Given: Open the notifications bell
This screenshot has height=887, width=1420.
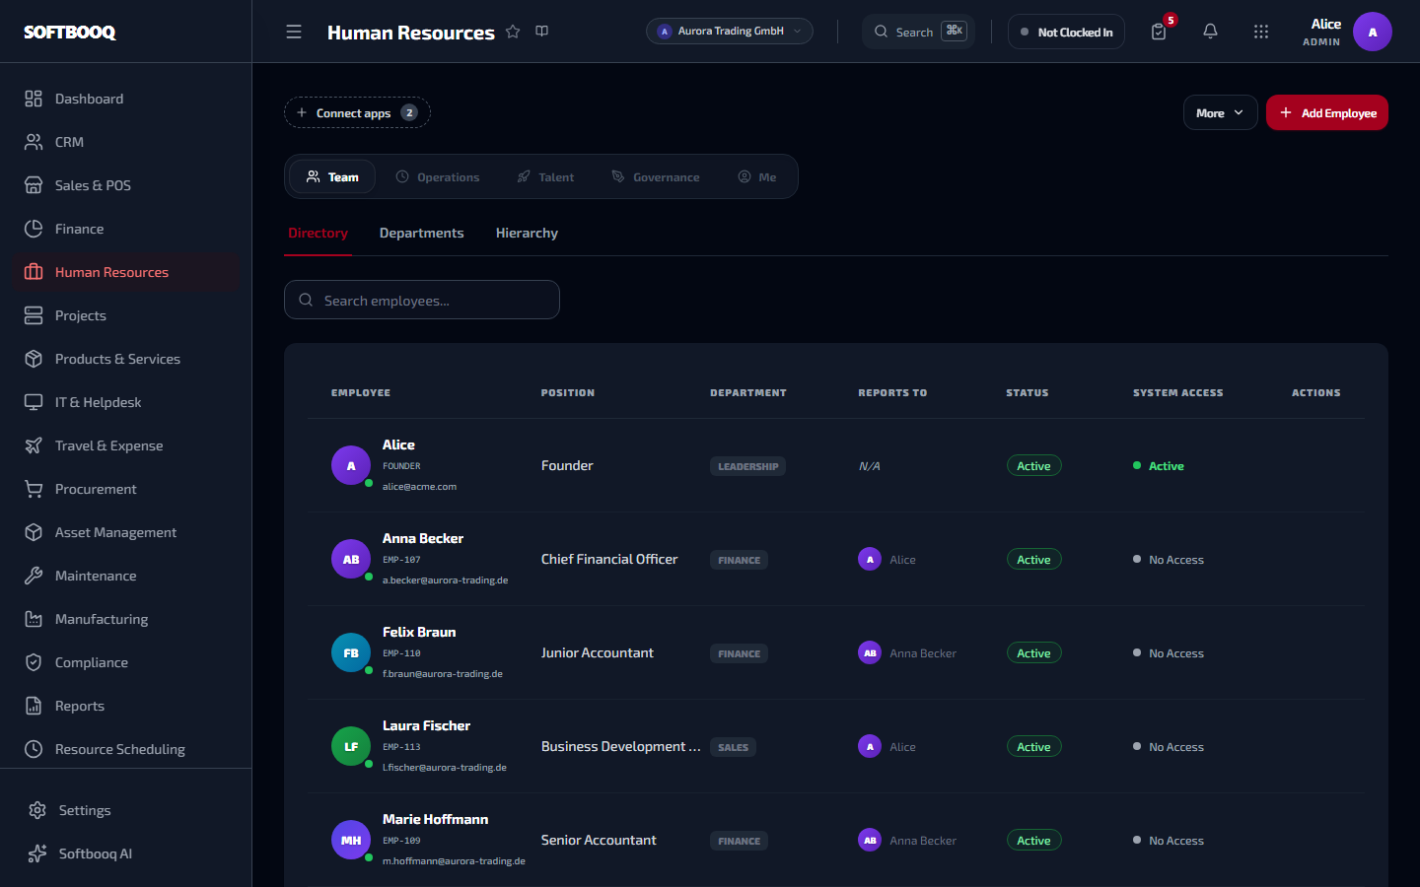Looking at the screenshot, I should tap(1210, 32).
